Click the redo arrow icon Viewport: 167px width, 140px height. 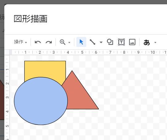[49, 42]
